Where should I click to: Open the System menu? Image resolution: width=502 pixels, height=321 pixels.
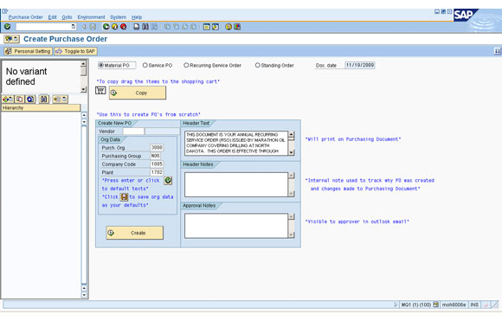pos(118,17)
